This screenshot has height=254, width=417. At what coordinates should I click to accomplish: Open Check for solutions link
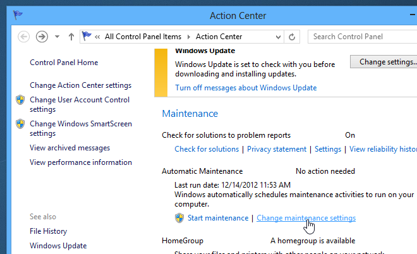click(x=207, y=149)
